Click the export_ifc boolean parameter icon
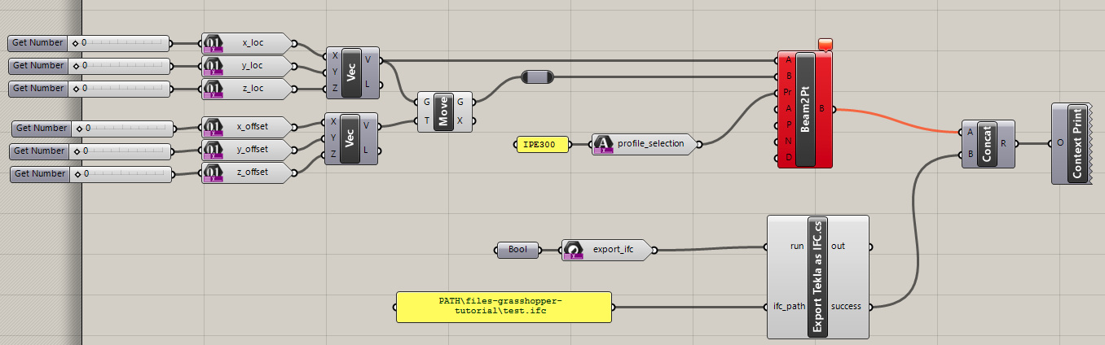Screen dimensions: 1105x345 click(x=573, y=250)
